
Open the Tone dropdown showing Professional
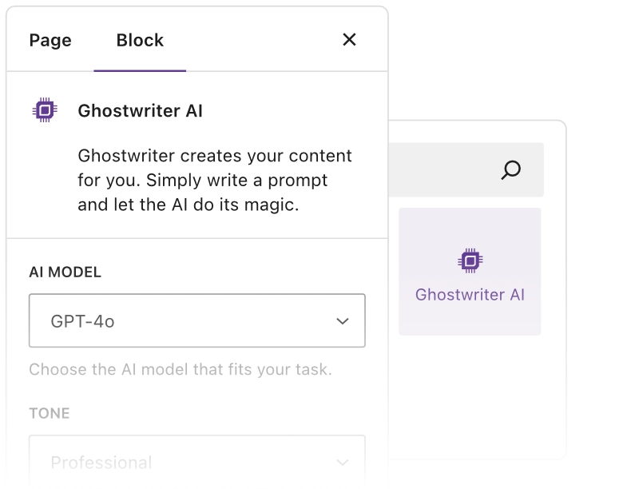click(196, 461)
